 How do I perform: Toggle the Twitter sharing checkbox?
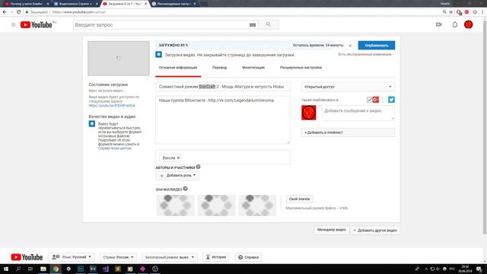coord(385,100)
